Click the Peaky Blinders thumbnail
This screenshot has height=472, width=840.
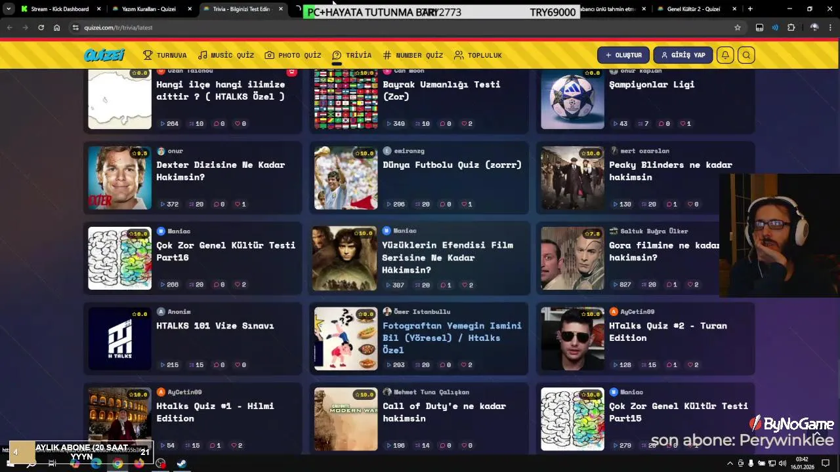pos(572,178)
